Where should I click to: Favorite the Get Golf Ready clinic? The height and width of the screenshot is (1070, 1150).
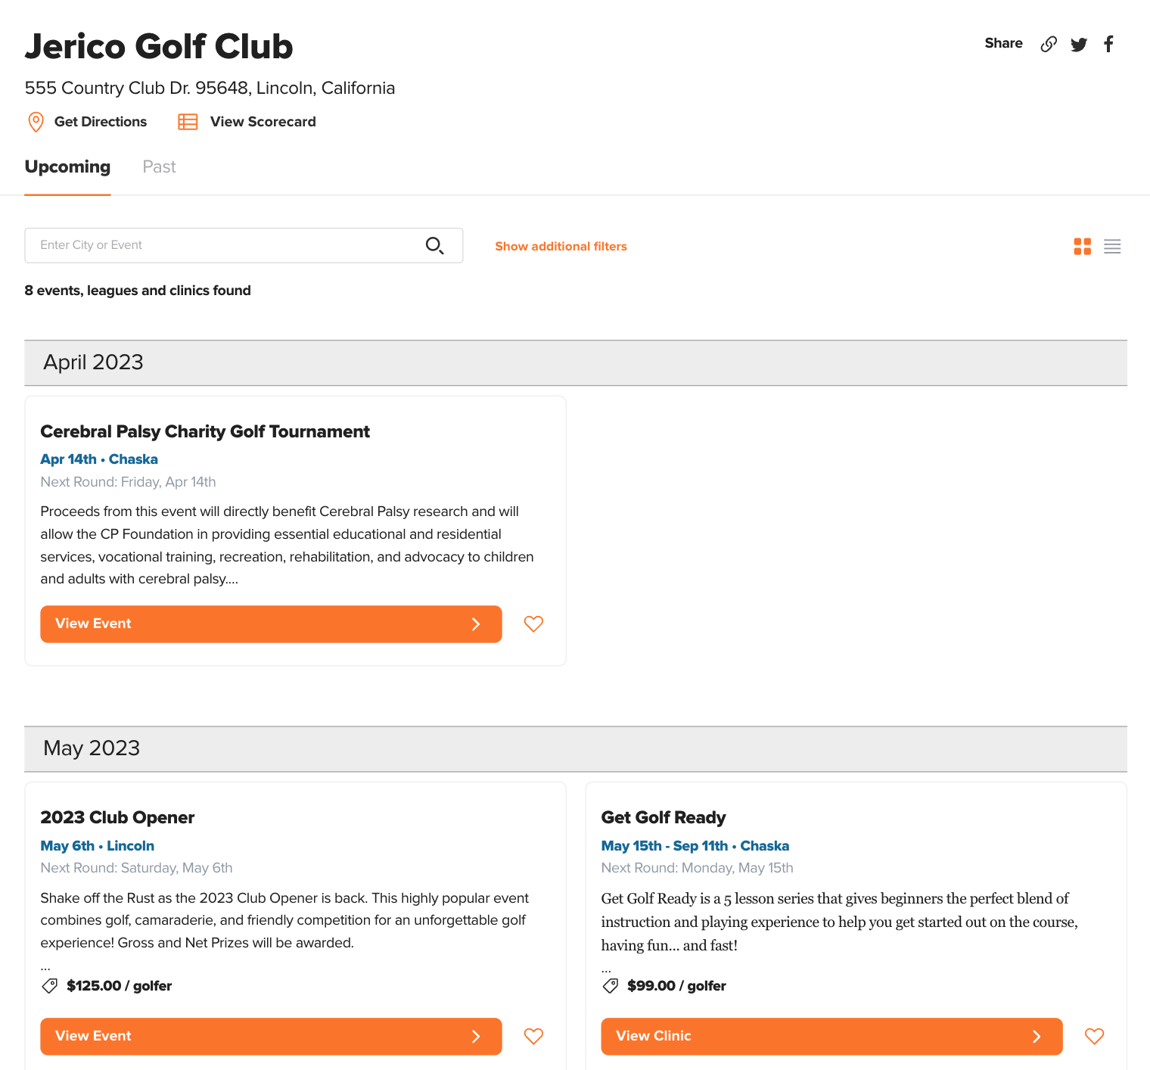point(1094,1037)
